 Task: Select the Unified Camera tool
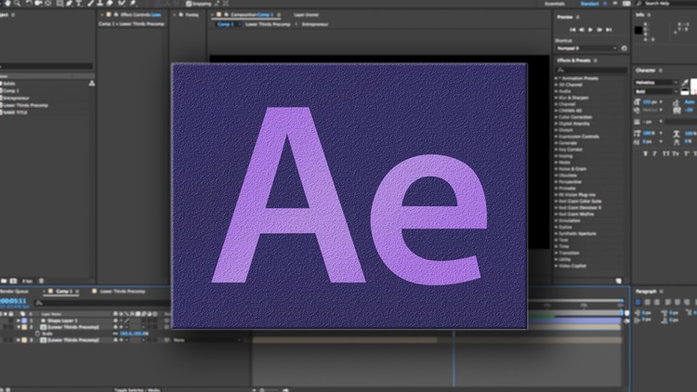39,3
